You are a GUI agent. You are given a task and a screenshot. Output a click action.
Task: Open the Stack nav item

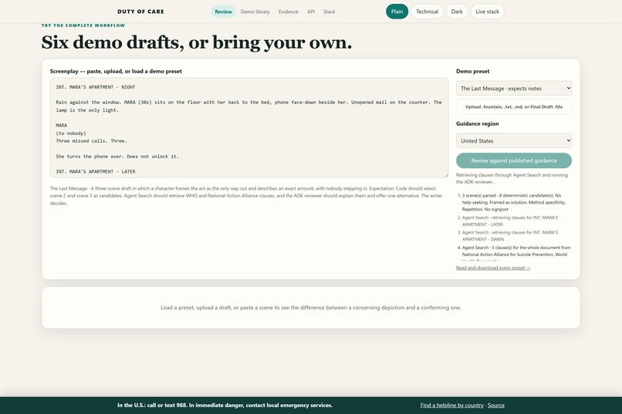(x=330, y=12)
